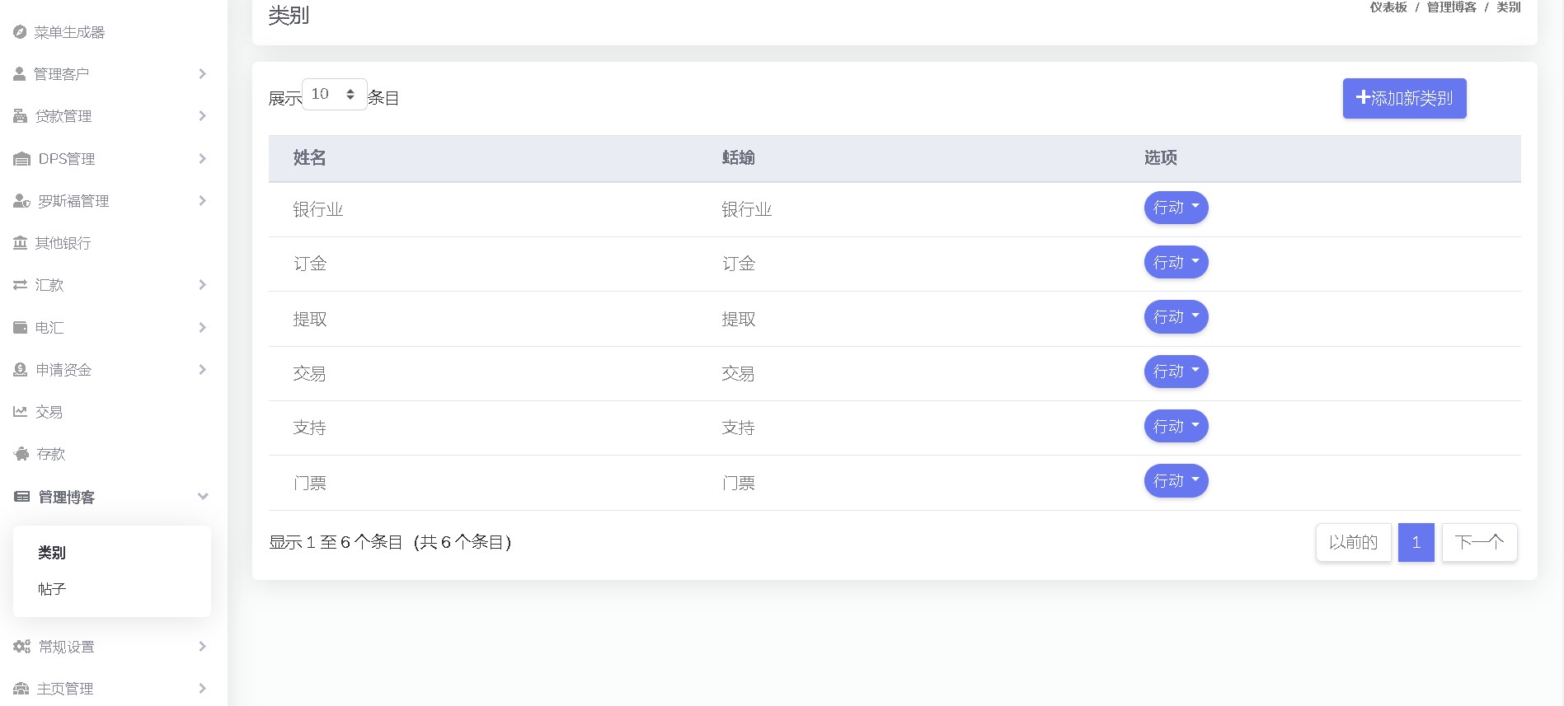Click the 电汇 wallet icon
Image resolution: width=1564 pixels, height=706 pixels.
click(21, 328)
